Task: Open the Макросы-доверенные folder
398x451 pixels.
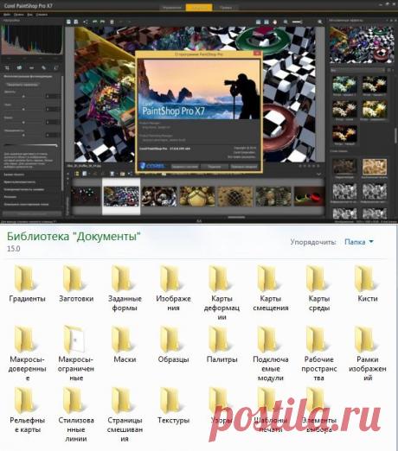Action: pos(27,353)
